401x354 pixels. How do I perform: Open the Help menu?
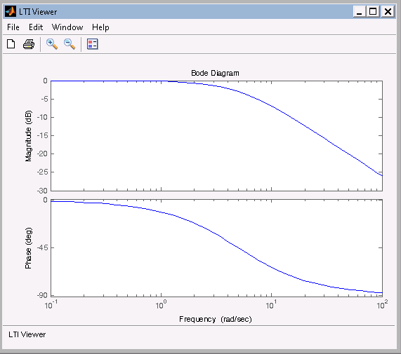[x=100, y=27]
